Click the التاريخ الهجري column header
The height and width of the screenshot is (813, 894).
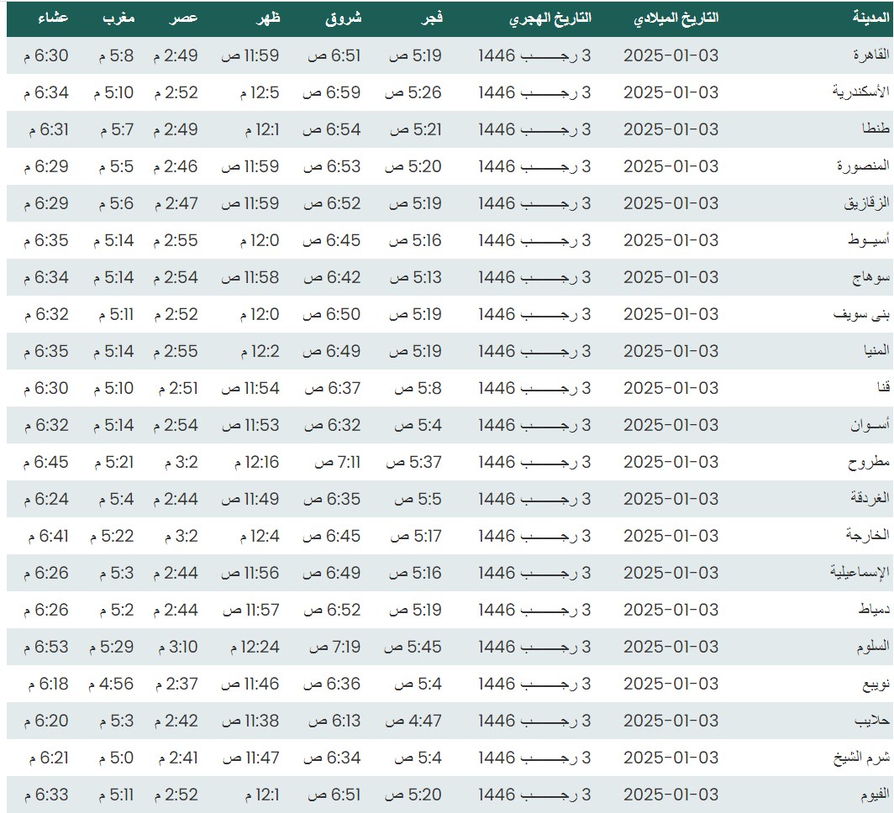[550, 18]
